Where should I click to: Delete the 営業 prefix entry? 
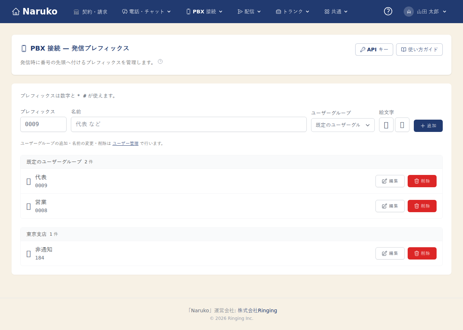422,206
